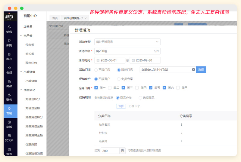Click start date field 2025-06-01

110,60
